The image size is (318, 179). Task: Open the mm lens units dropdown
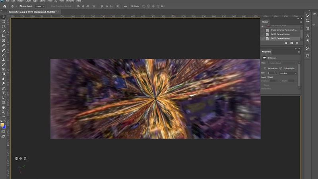[288, 73]
